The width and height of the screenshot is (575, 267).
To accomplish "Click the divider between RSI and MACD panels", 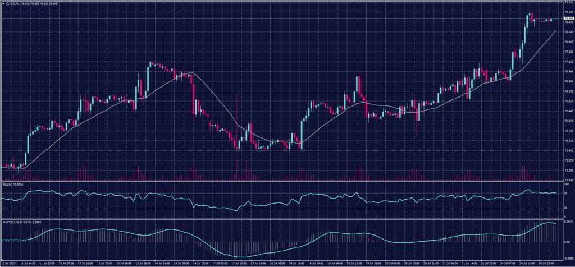I will coord(281,219).
